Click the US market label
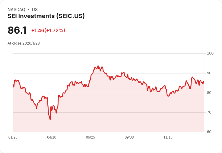Viewport: 222px width, 153px height. coord(35,10)
